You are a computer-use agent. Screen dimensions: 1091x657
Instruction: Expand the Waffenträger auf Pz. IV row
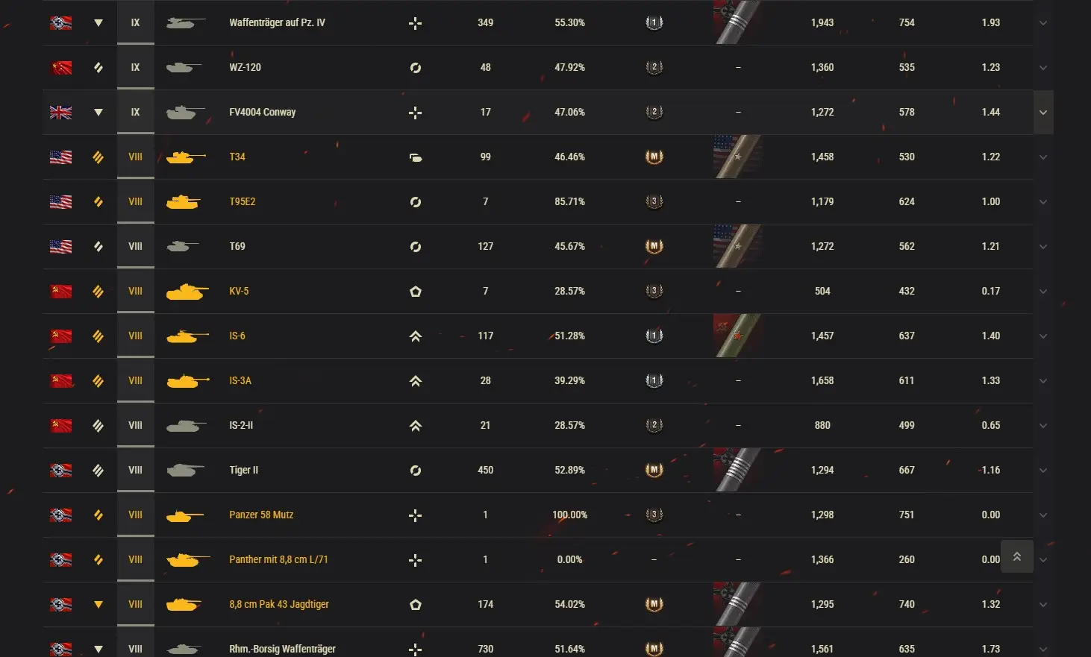(1043, 23)
